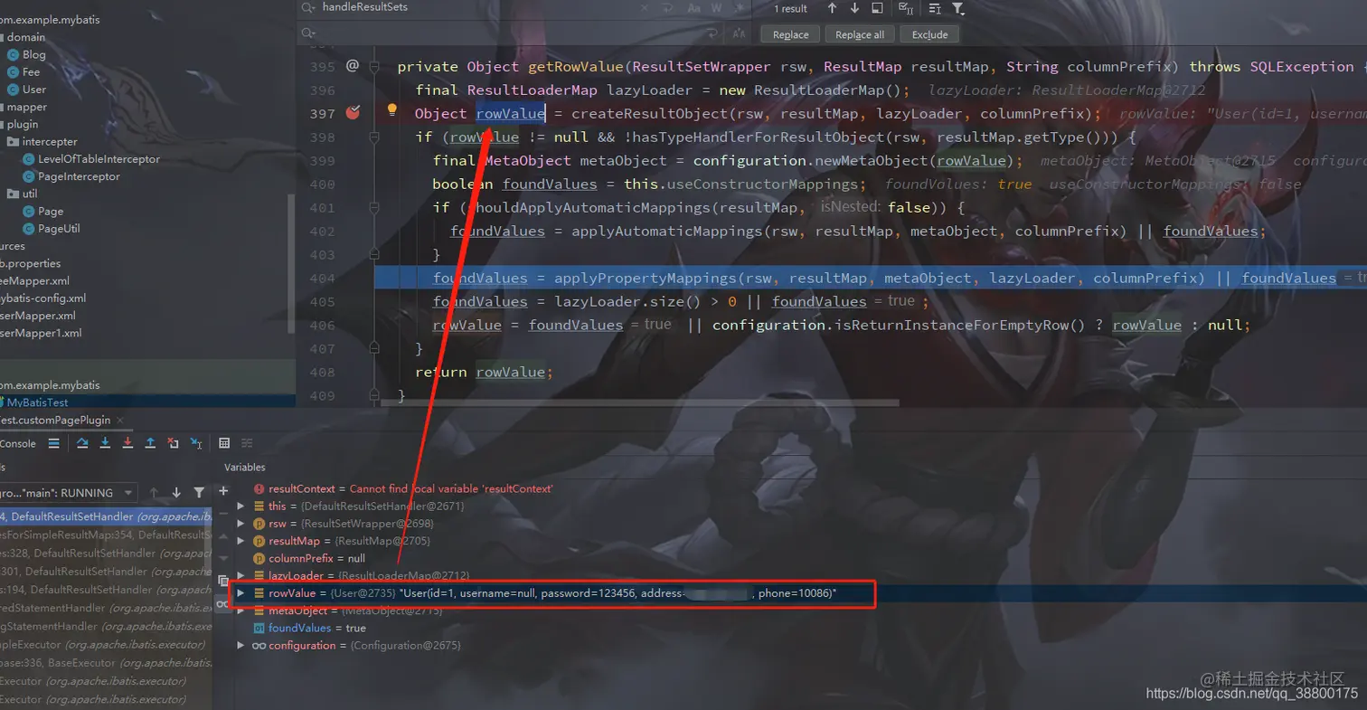
Task: Click the Run to Cursor debugger icon
Action: tap(196, 444)
